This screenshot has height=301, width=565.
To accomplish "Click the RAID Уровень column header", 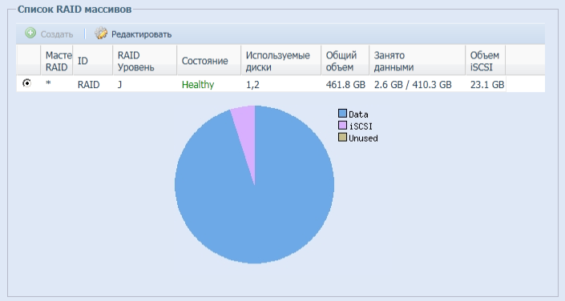I will pos(145,61).
